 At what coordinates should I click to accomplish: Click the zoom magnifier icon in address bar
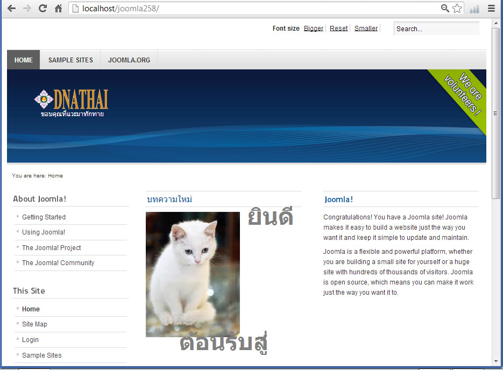(445, 9)
